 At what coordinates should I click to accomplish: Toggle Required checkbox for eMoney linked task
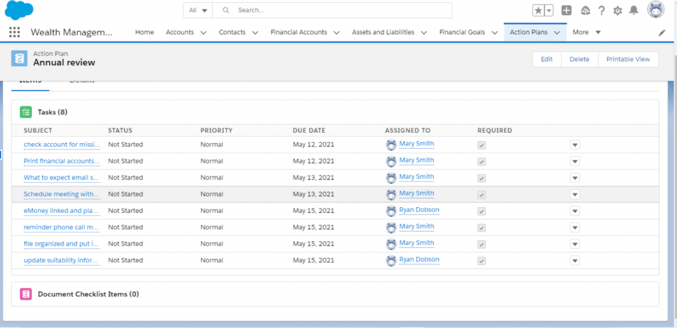pyautogui.click(x=482, y=211)
